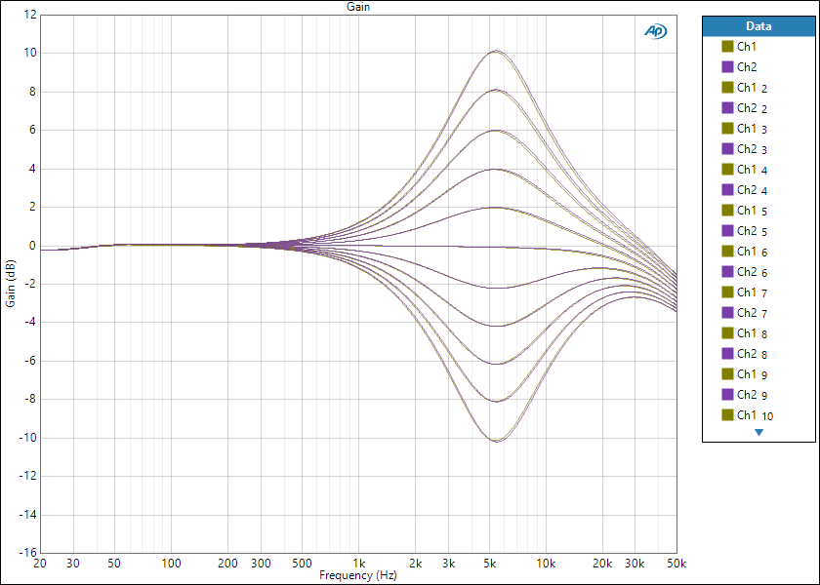Select the Ch2 7 legend label
The width and height of the screenshot is (820, 585).
coord(752,313)
